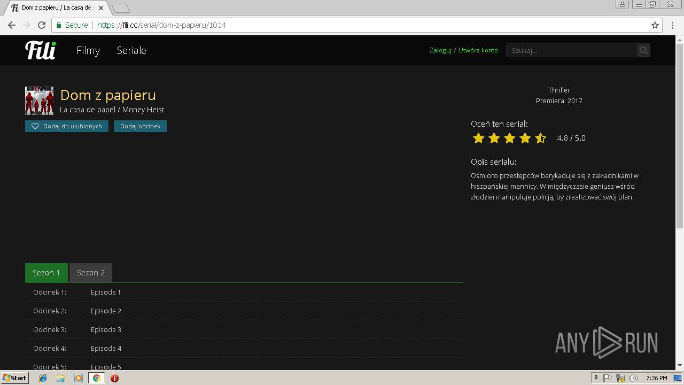Click the scrollbar up arrow
This screenshot has width=684, height=385.
[x=680, y=39]
